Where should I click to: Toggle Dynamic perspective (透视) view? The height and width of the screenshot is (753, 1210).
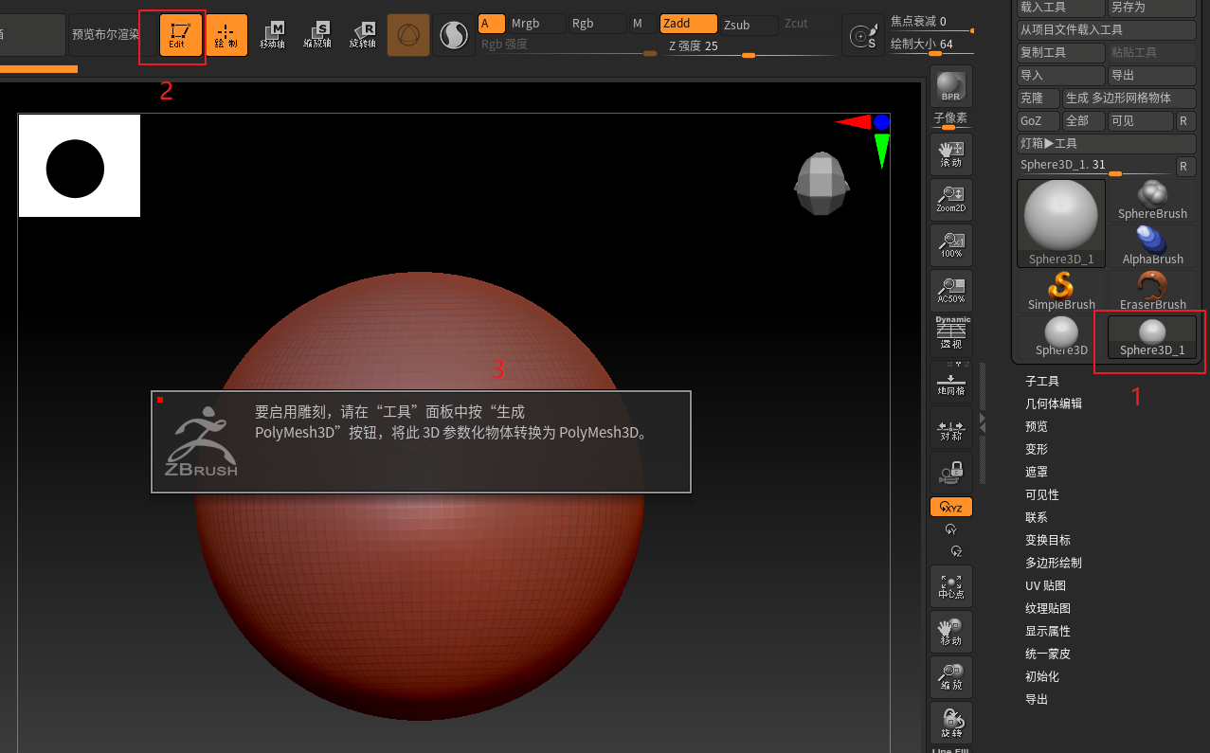pos(952,334)
